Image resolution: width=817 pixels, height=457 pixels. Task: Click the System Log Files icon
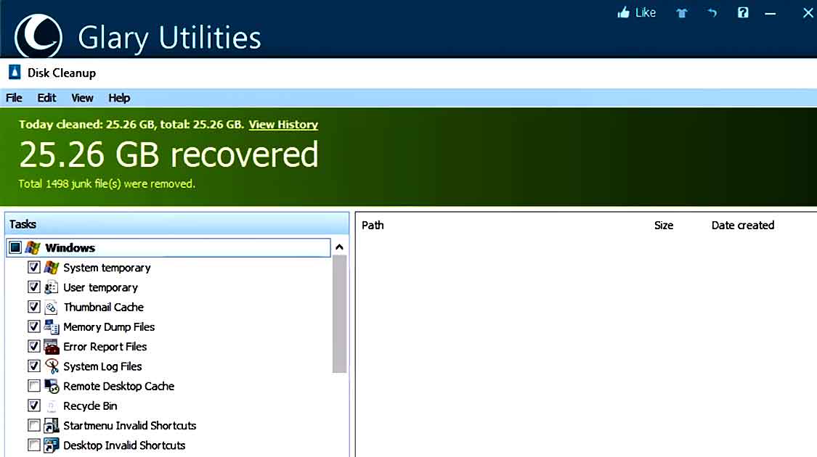pyautogui.click(x=51, y=366)
